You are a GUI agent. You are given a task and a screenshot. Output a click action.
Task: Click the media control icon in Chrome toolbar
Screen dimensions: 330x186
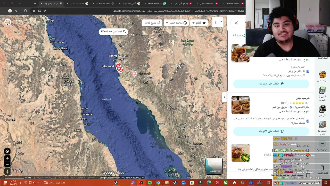16,11
